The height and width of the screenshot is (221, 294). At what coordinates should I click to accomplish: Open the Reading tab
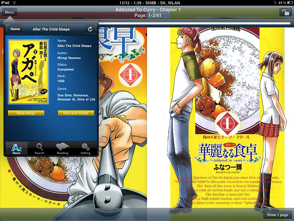tap(62, 149)
